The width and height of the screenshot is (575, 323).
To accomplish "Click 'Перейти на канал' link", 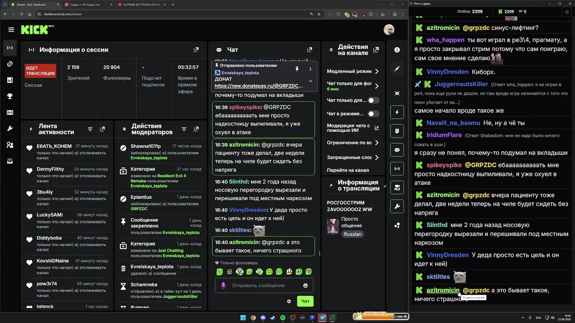I will pyautogui.click(x=348, y=170).
